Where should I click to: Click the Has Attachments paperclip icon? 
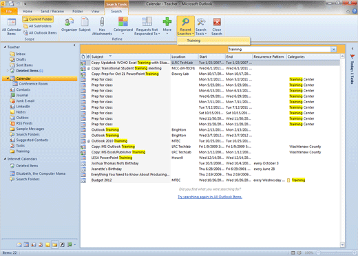tap(102, 22)
